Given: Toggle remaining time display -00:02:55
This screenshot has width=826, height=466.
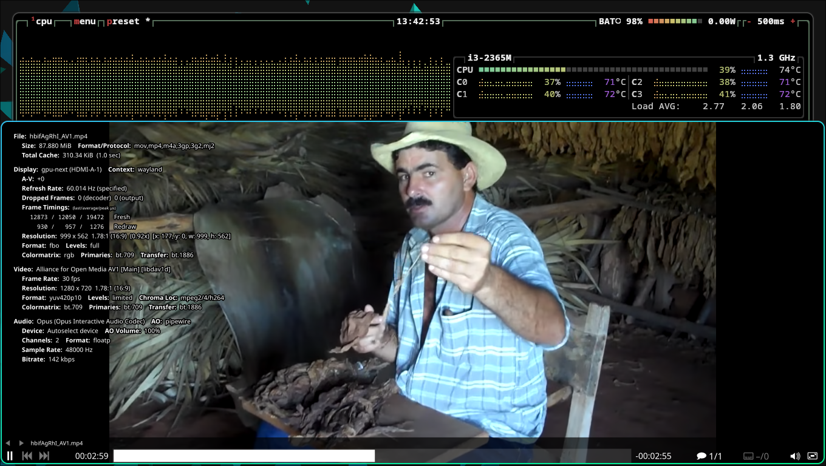Looking at the screenshot, I should pos(654,456).
